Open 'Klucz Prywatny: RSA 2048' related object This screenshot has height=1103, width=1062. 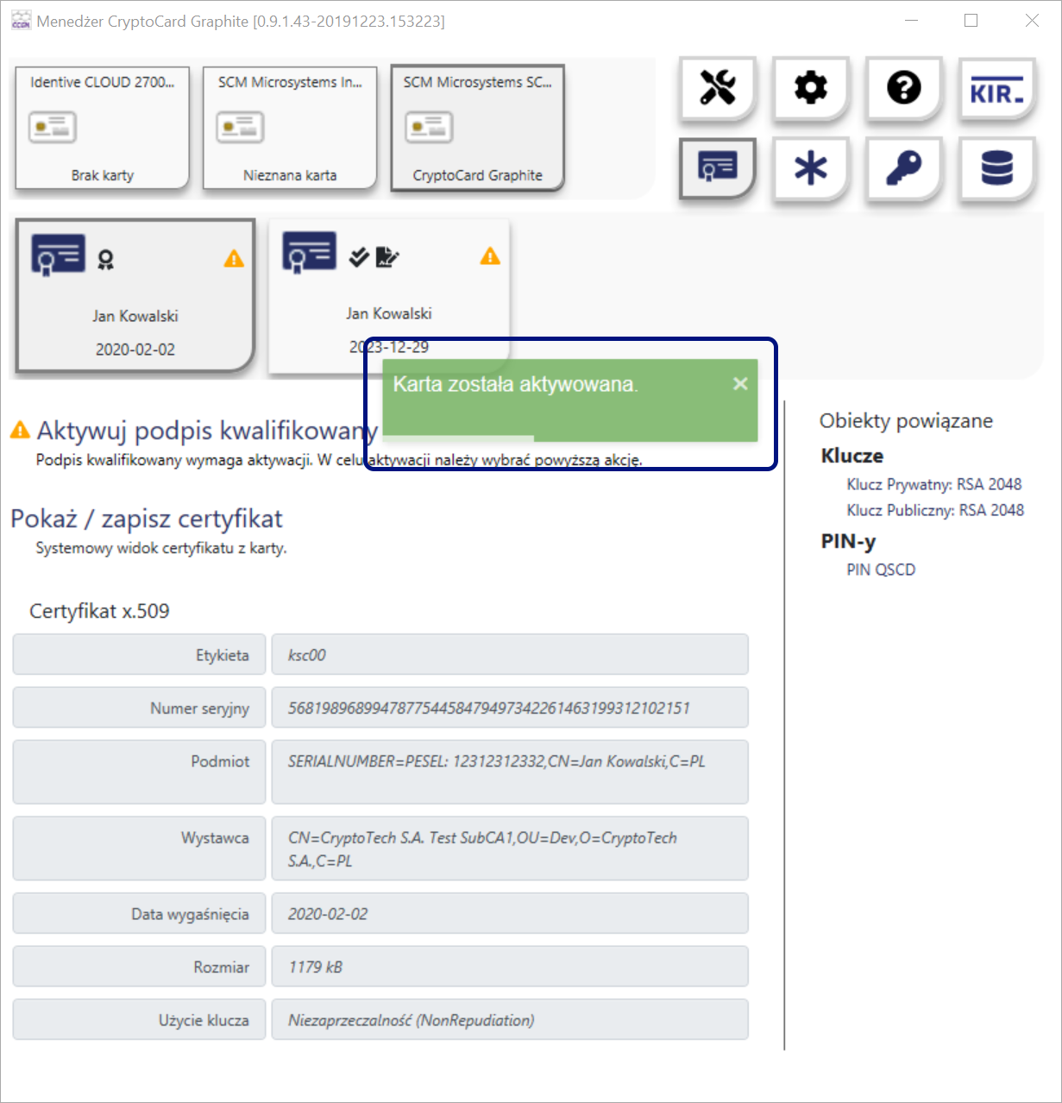click(x=933, y=484)
